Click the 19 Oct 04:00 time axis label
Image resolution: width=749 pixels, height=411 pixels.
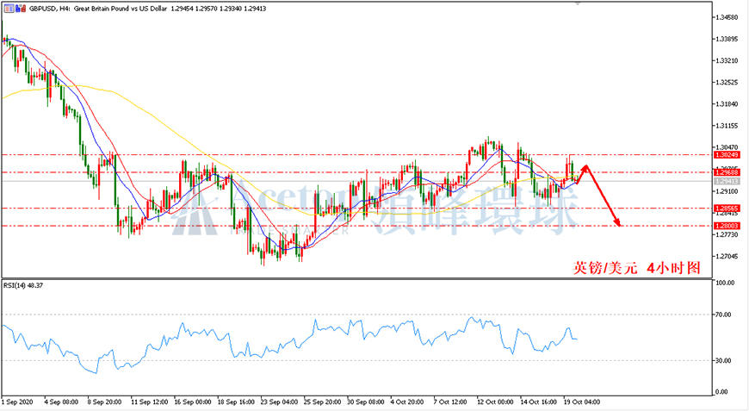(x=582, y=402)
